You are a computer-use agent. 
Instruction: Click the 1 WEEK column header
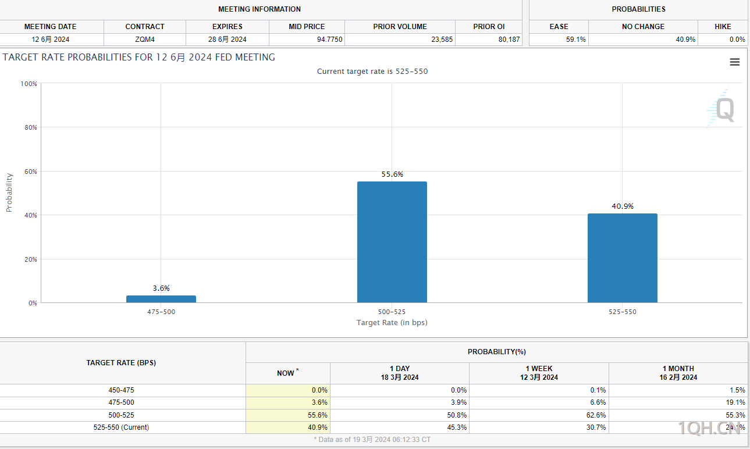tap(539, 373)
